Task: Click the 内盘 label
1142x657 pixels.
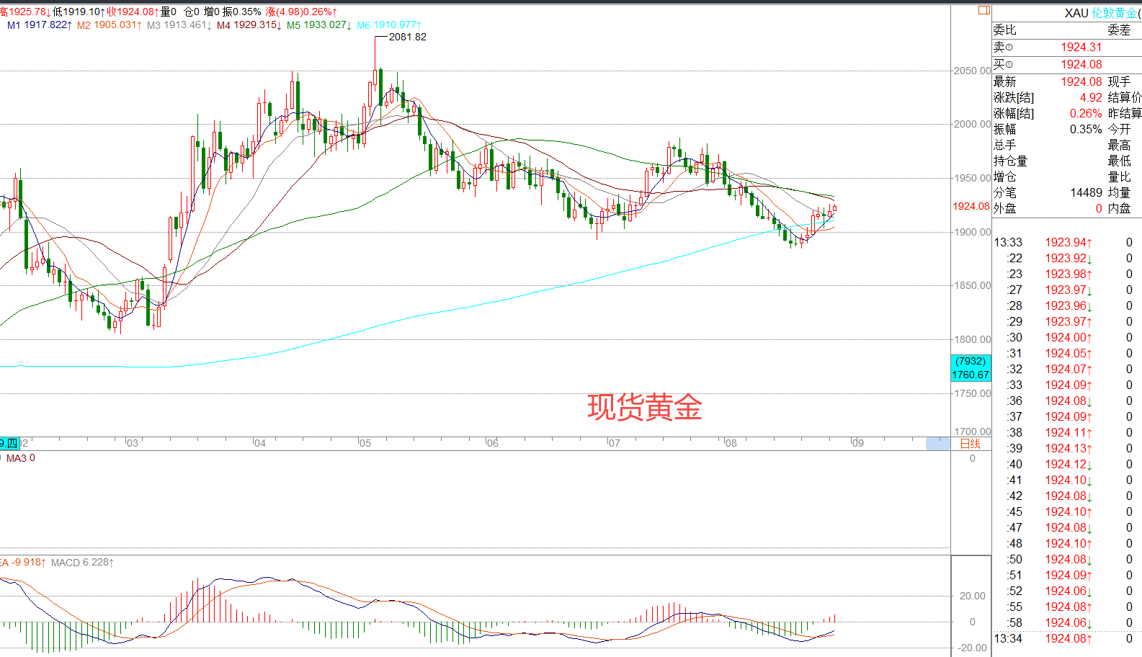Action: click(1119, 208)
